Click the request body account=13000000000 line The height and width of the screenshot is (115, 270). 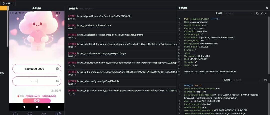pyautogui.click(x=210, y=71)
